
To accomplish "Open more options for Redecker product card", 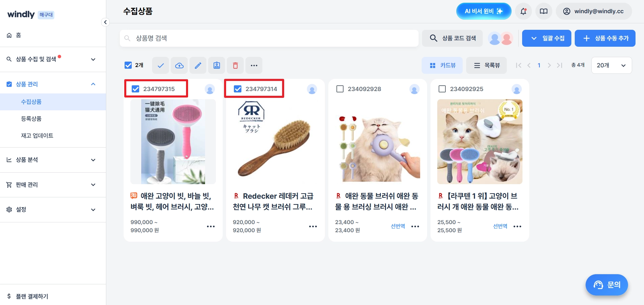I will [x=313, y=226].
